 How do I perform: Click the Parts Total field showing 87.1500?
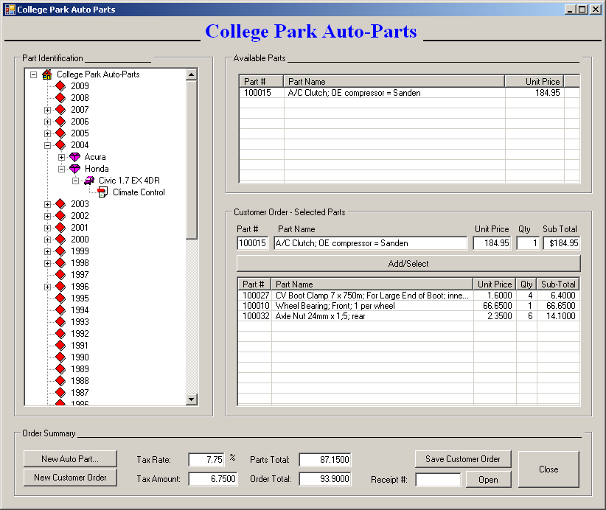pyautogui.click(x=325, y=459)
